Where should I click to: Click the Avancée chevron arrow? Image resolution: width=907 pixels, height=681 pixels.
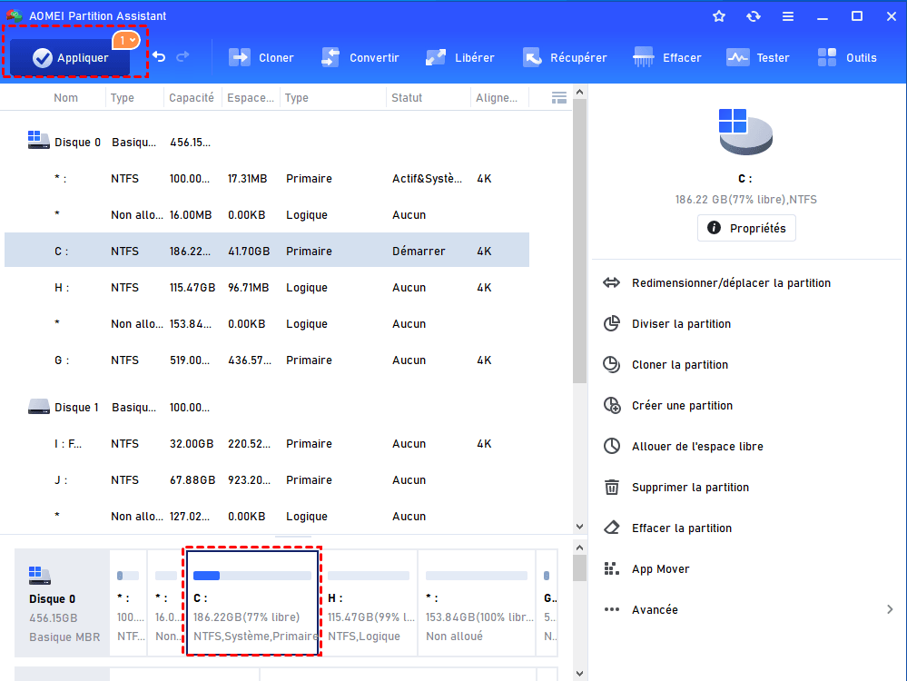pos(890,609)
